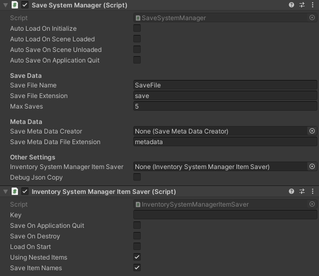The image size is (319, 276).
Task: Collapse Inventory System Manager Item Saver component
Action: 5,191
